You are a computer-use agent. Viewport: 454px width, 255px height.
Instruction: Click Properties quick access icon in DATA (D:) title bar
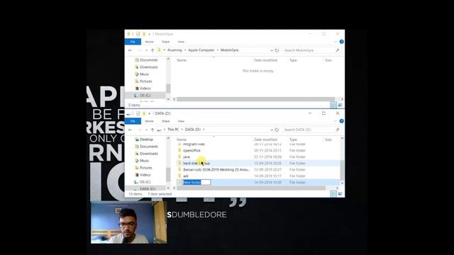click(x=138, y=113)
